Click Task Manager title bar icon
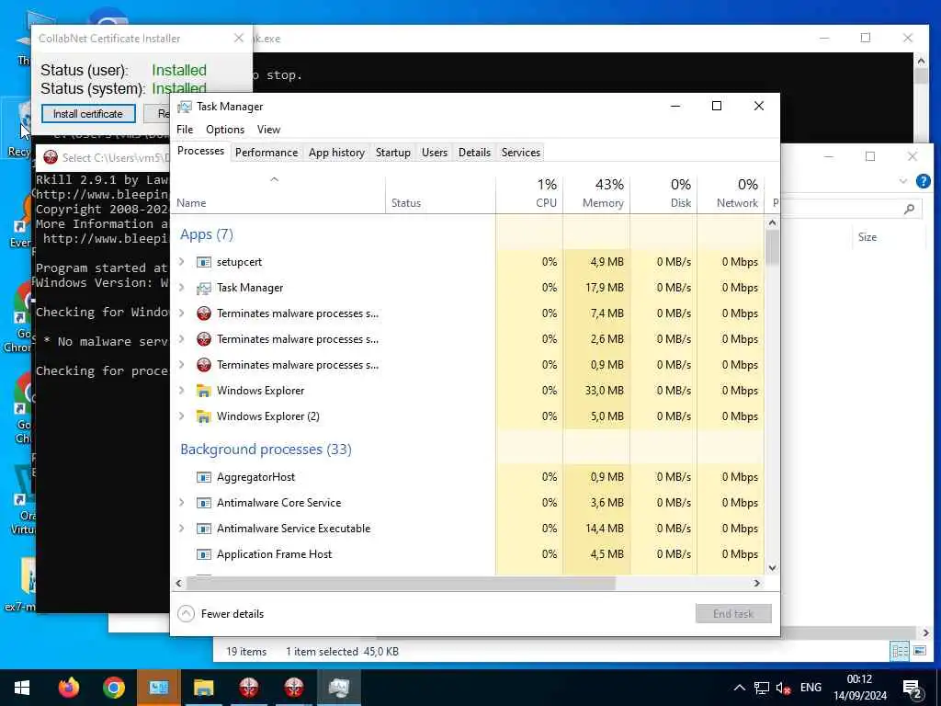Image resolution: width=941 pixels, height=706 pixels. [184, 107]
